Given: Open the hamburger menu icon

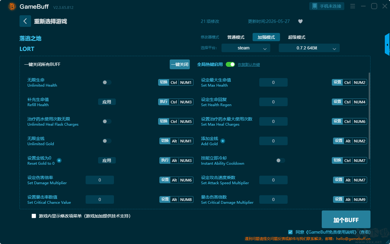Looking at the screenshot, I should 353,6.
